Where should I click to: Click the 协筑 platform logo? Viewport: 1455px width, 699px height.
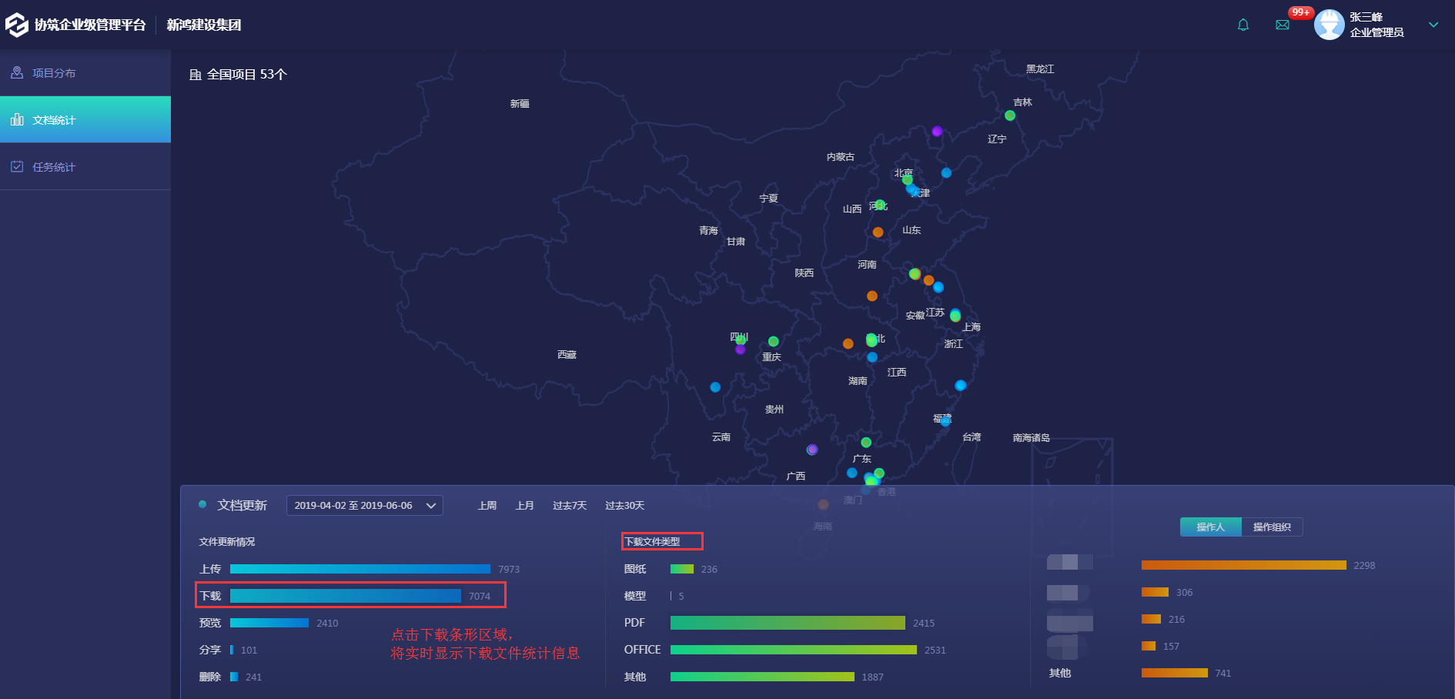pyautogui.click(x=15, y=24)
